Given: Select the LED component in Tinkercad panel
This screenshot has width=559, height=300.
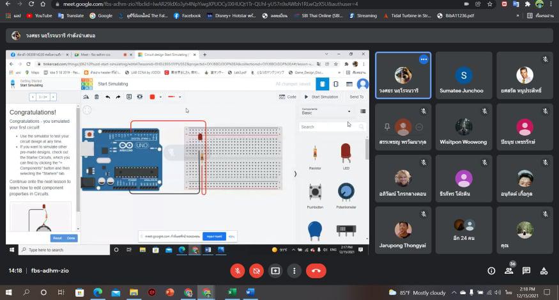Looking at the screenshot, I should tap(346, 156).
